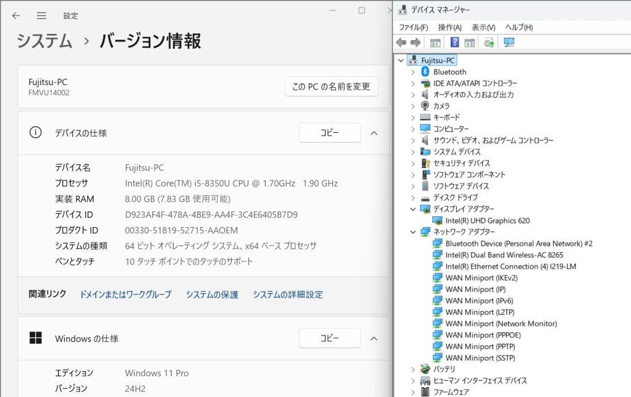Click the info icon beside デバイスの仕様
The image size is (631, 397).
point(36,133)
